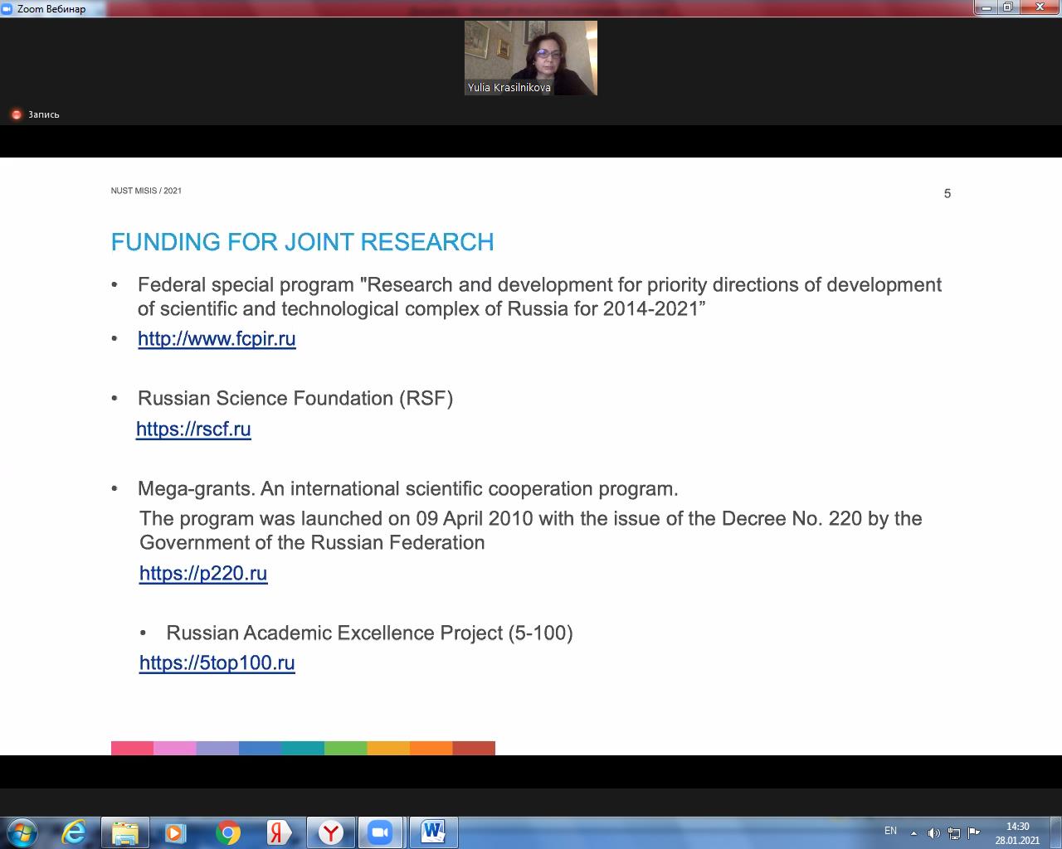
Task: Switch to Zoom in the taskbar
Action: 380,832
